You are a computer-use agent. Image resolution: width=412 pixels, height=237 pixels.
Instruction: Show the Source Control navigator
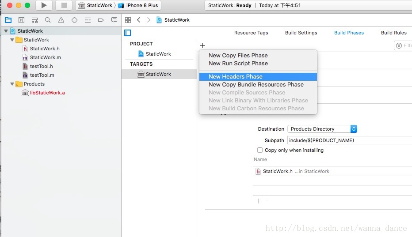[22, 20]
